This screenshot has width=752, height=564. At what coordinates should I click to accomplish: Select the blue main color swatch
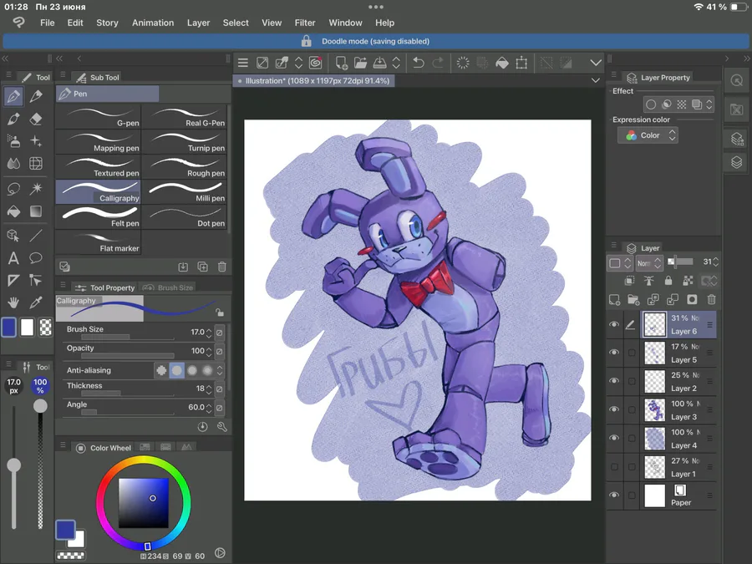tap(9, 328)
